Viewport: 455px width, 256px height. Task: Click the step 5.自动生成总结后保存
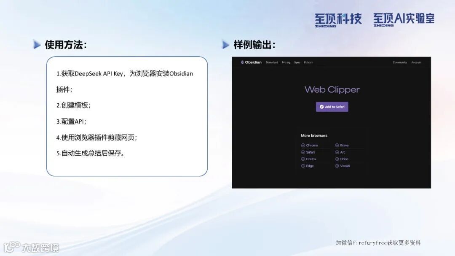coord(91,153)
